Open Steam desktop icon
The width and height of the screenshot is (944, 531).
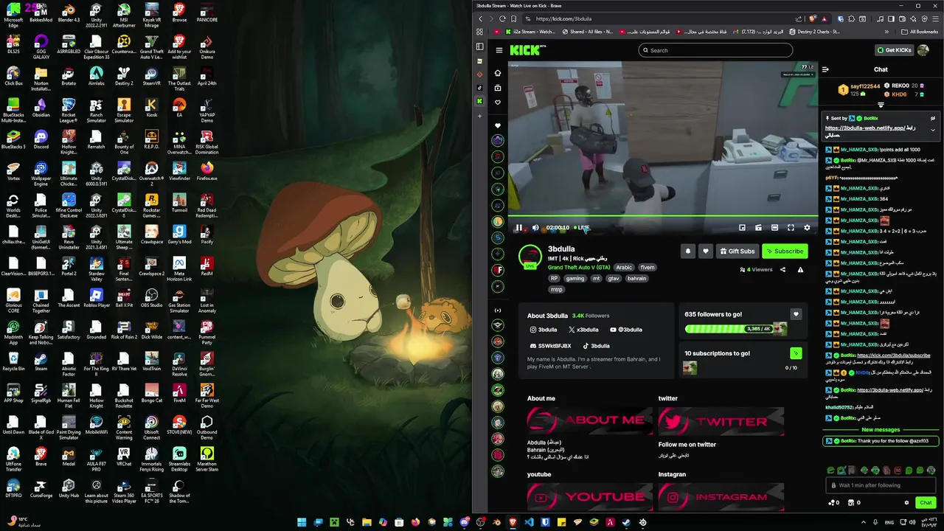pos(41,361)
